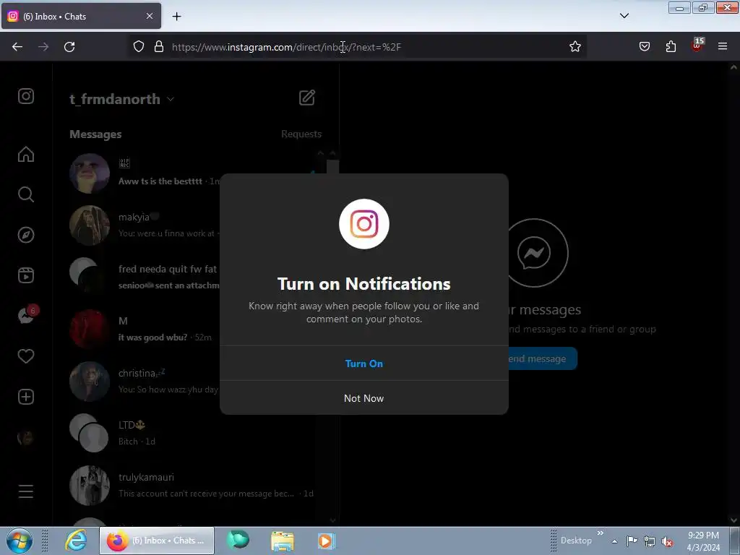Reload the page
Image resolution: width=740 pixels, height=555 pixels.
coord(69,47)
